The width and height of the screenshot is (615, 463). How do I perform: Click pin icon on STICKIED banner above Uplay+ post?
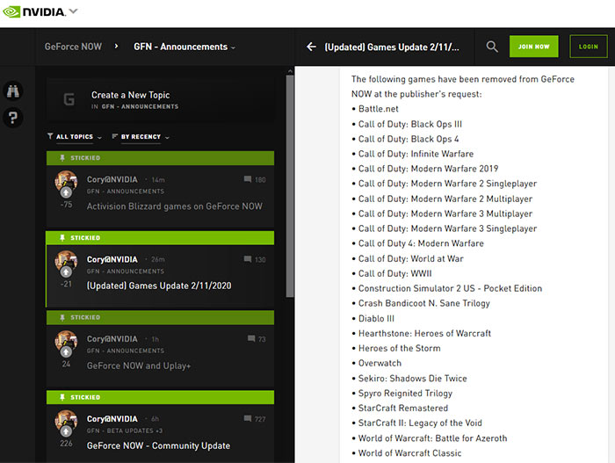pos(62,317)
